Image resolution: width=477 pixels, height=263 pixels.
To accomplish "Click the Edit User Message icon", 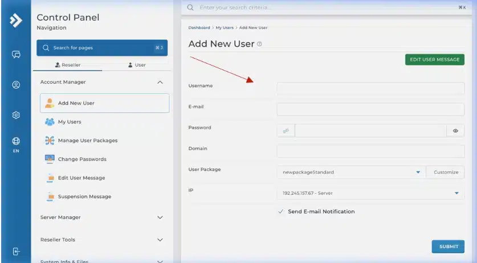I will 50,178.
